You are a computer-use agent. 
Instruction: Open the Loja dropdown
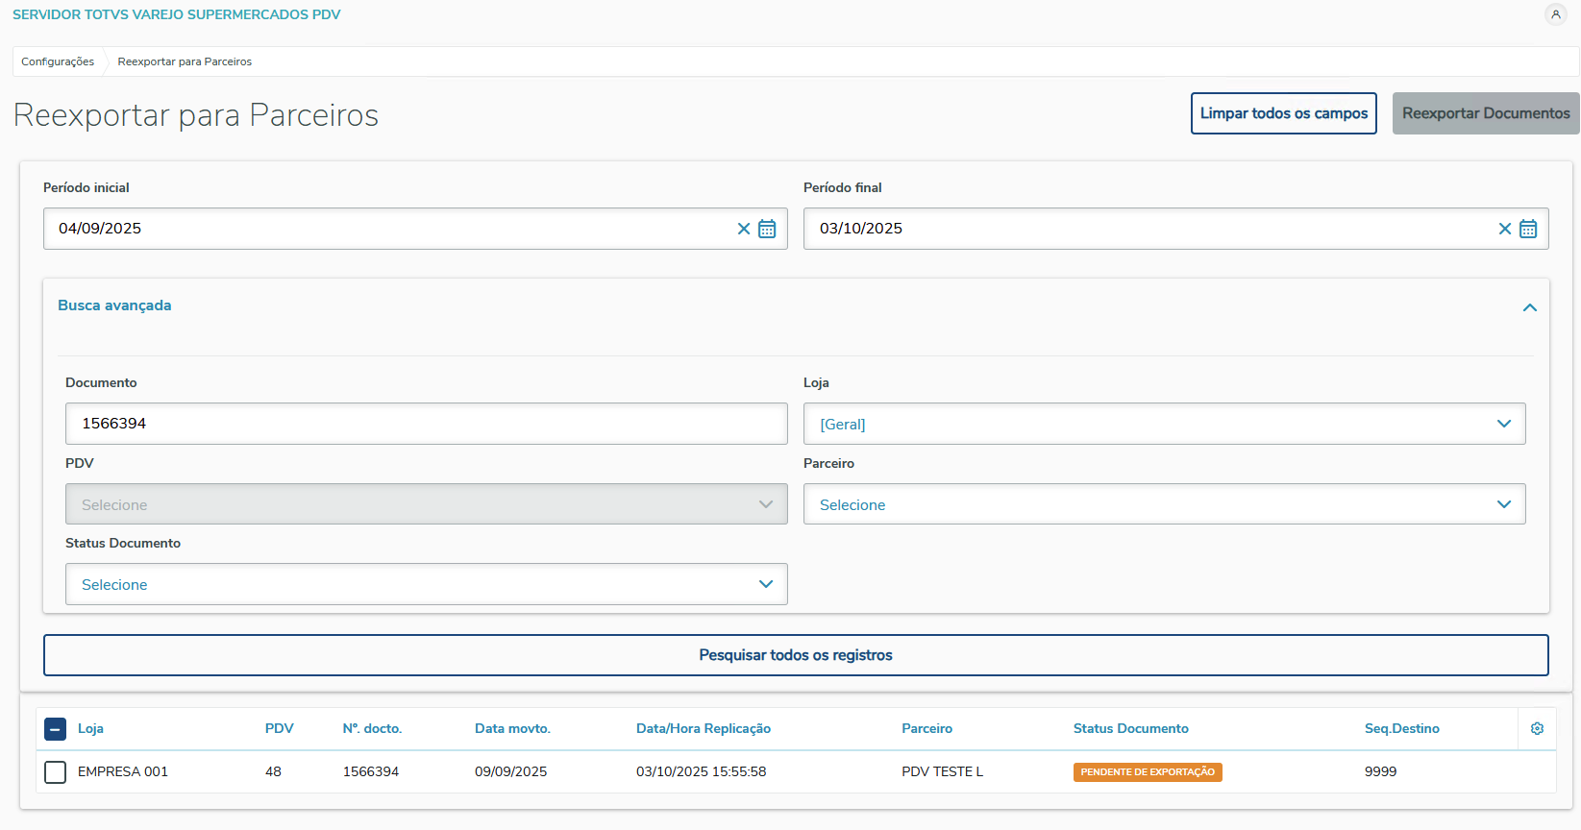[1164, 424]
